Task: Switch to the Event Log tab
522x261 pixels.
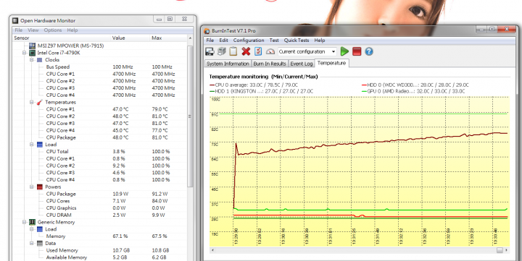Action: 302,64
